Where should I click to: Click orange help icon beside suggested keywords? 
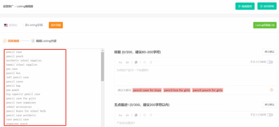click(271, 90)
